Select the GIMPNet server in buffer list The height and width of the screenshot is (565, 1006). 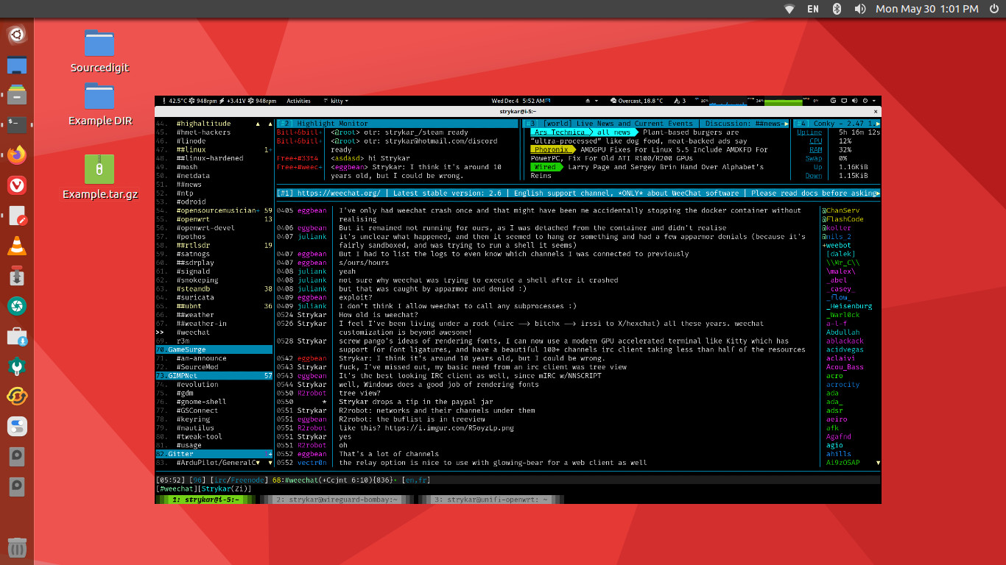point(182,376)
